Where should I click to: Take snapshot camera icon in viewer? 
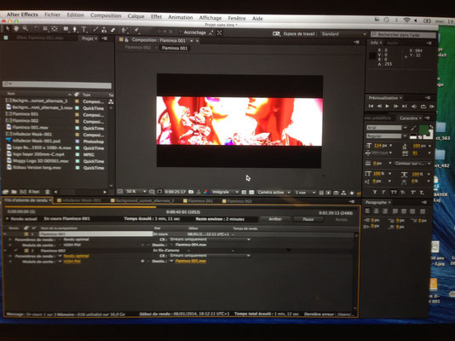[191, 192]
